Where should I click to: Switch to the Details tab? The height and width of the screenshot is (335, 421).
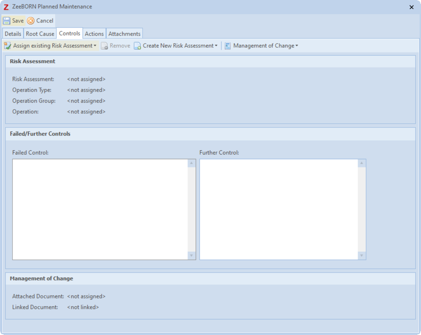tap(13, 34)
